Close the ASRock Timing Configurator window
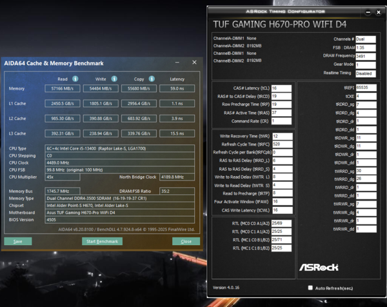This screenshot has height=307, width=387. [x=379, y=12]
